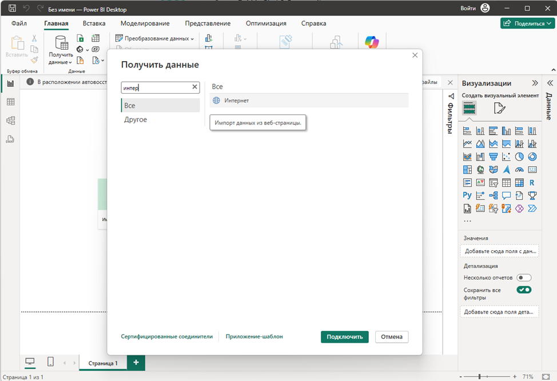Collapse the Визуализации pane chevron
The width and height of the screenshot is (557, 381).
pos(535,83)
